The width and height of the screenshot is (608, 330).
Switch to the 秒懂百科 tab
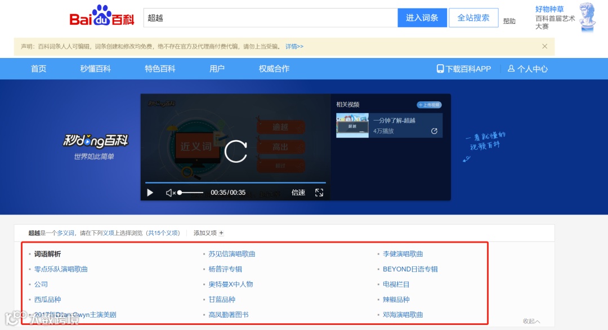click(x=95, y=68)
